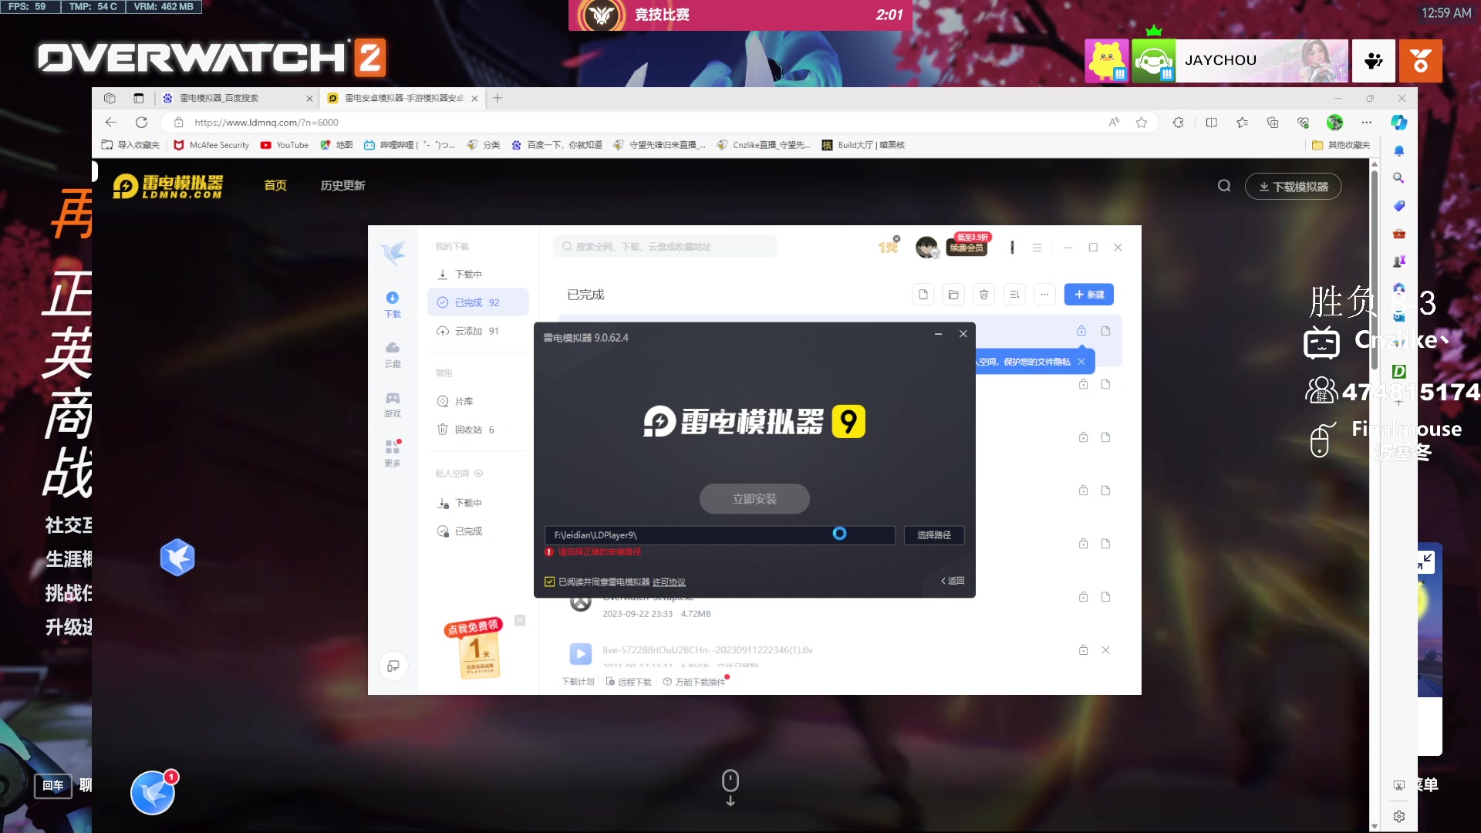Click the sort list icon in the 已完成 toolbar
The width and height of the screenshot is (1481, 833).
[x=1014, y=295]
